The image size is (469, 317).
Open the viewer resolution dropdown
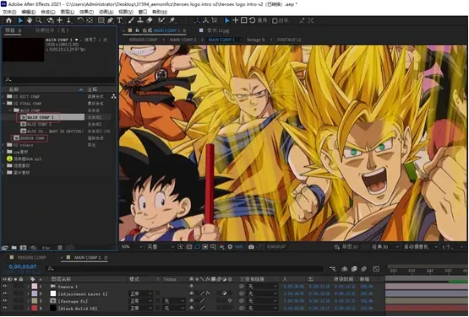coord(161,247)
